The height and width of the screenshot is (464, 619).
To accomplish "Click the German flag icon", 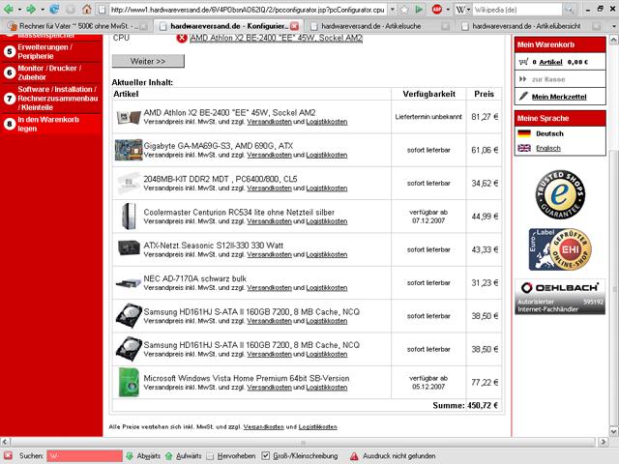I will click(524, 133).
